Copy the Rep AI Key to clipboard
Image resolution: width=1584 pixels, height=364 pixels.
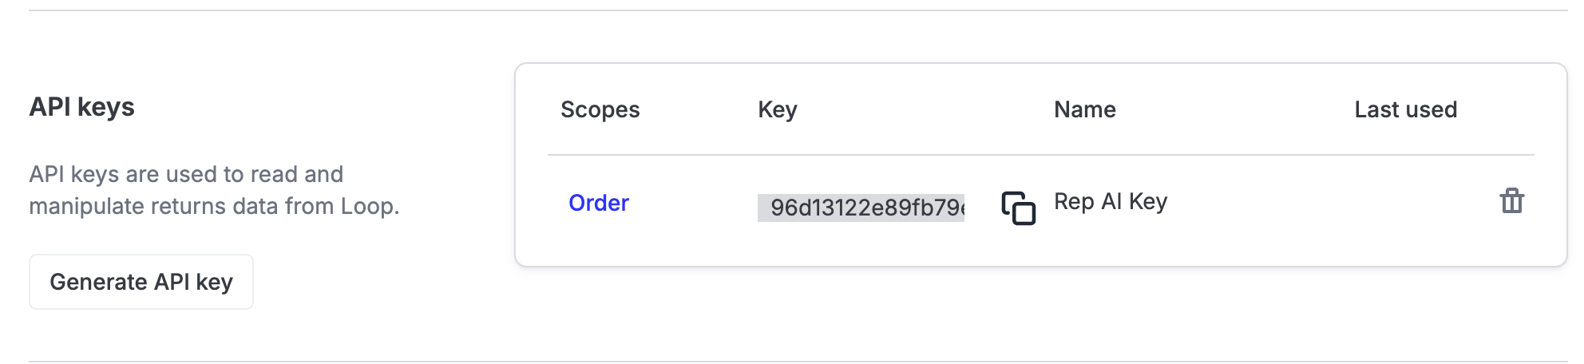click(x=1018, y=208)
